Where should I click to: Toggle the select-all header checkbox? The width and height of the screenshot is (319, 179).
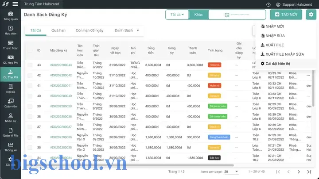click(30, 50)
